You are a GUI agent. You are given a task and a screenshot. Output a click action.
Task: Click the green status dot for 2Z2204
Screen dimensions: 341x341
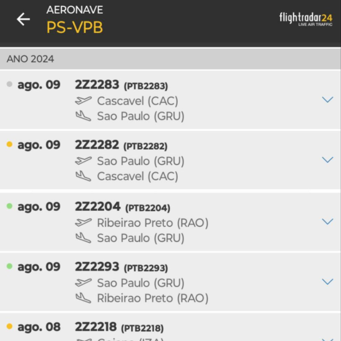[x=10, y=206]
